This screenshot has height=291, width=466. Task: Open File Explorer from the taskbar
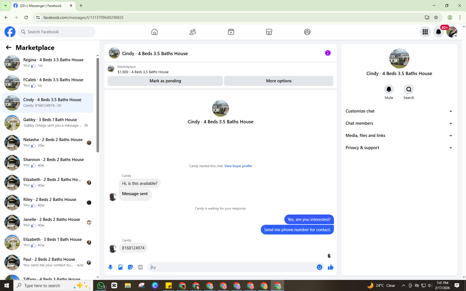tap(128, 285)
